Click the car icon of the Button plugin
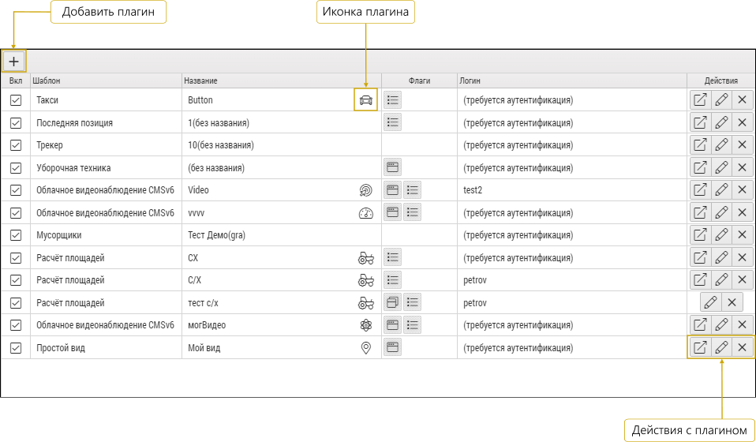This screenshot has height=442, width=756. [x=366, y=100]
